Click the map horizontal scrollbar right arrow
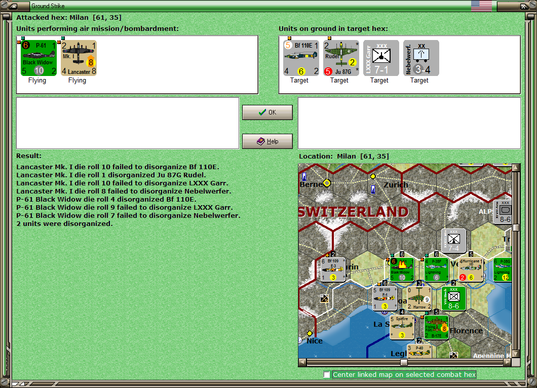This screenshot has height=388, width=537. point(508,362)
